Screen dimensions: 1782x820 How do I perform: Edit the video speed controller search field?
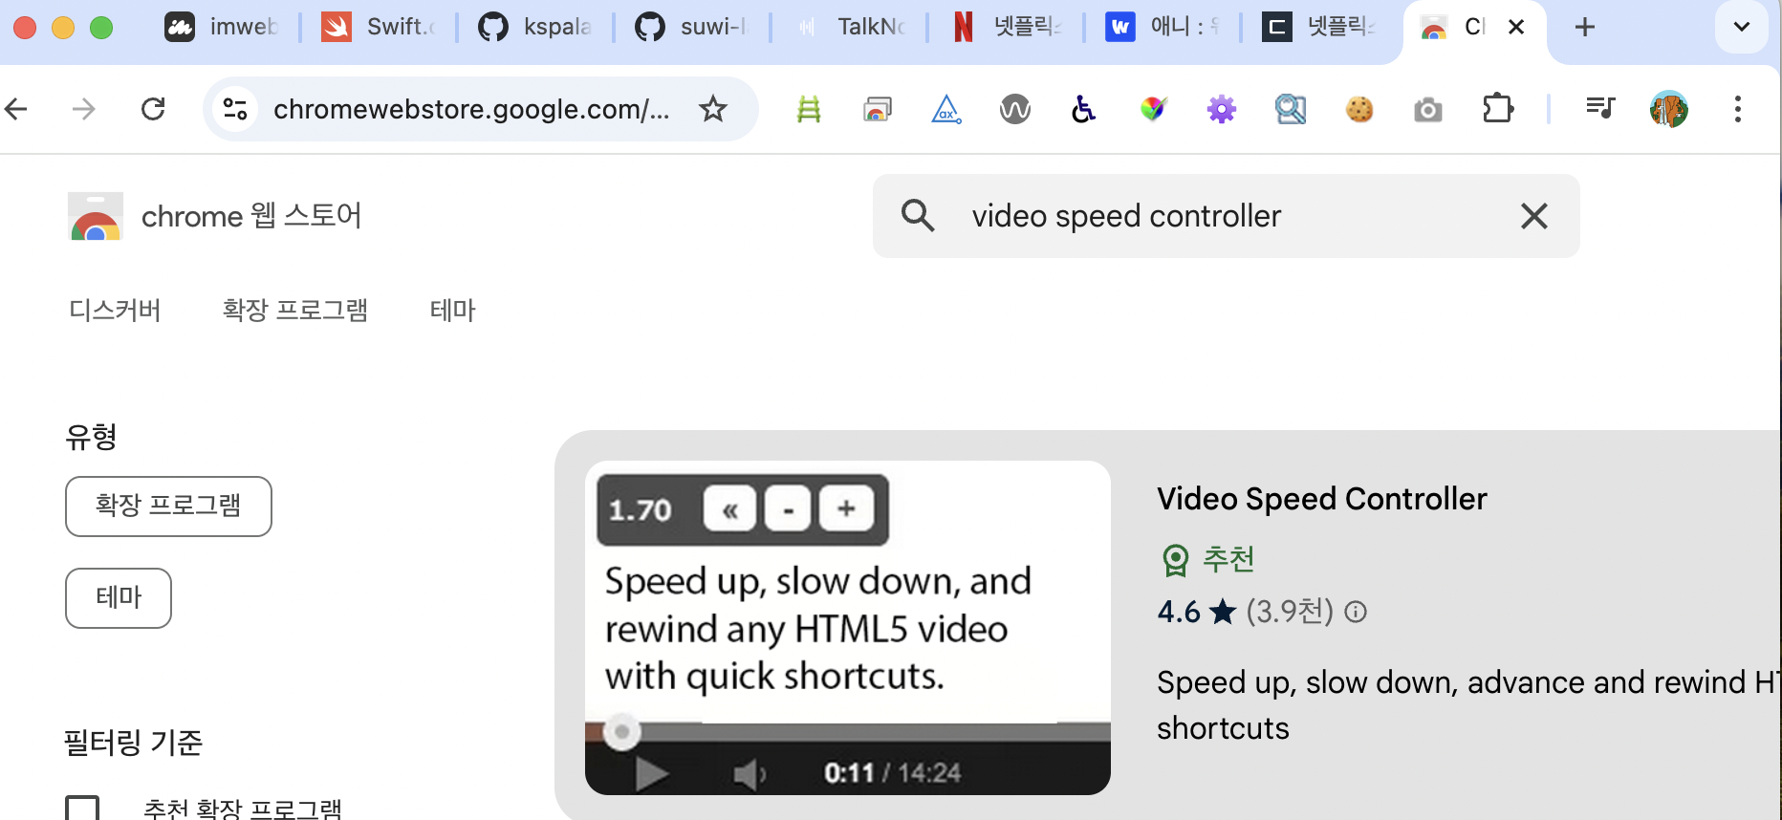coord(1226,216)
